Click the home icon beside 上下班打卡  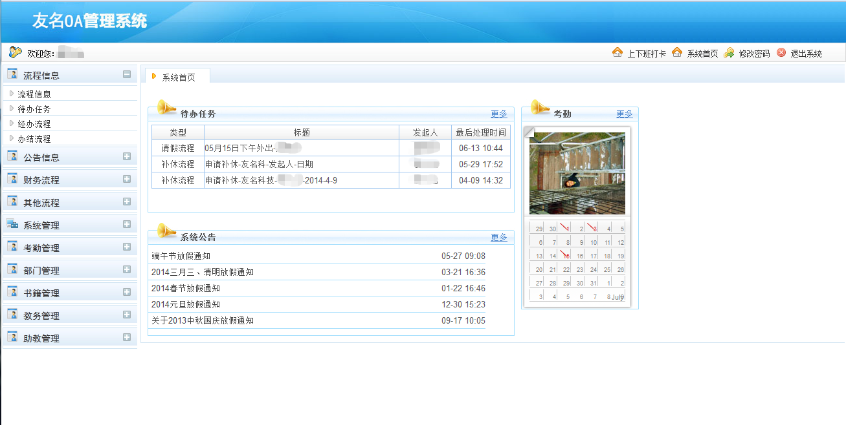[618, 52]
